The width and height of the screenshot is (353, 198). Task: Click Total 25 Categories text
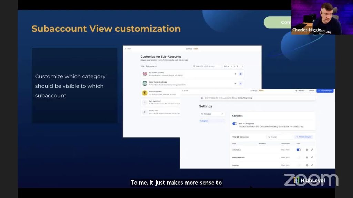240,137
